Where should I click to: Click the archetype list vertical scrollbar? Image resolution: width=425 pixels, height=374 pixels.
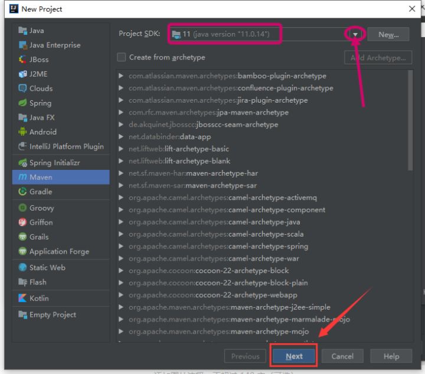410,120
